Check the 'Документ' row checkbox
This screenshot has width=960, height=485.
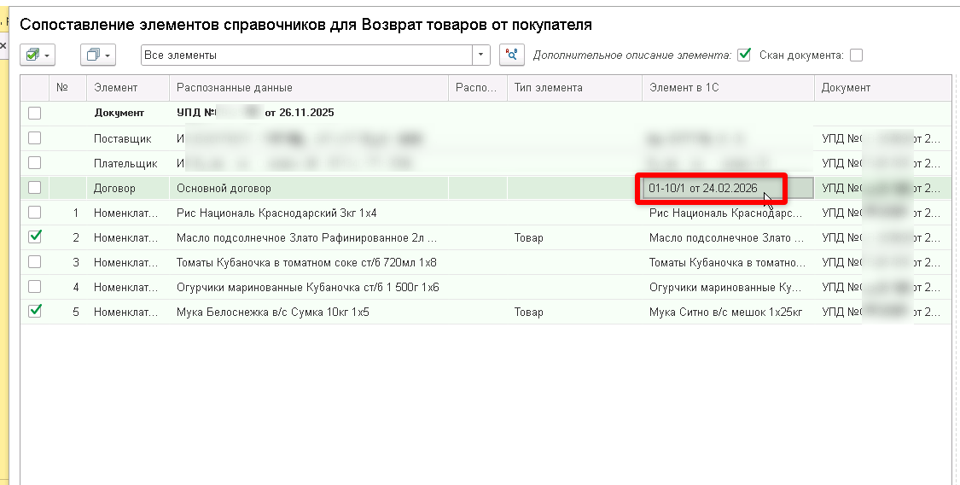click(35, 113)
